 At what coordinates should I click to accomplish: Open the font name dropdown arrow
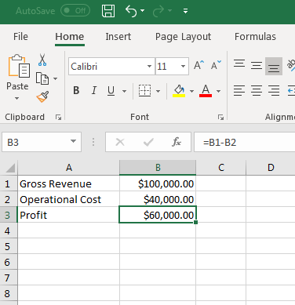[149, 67]
